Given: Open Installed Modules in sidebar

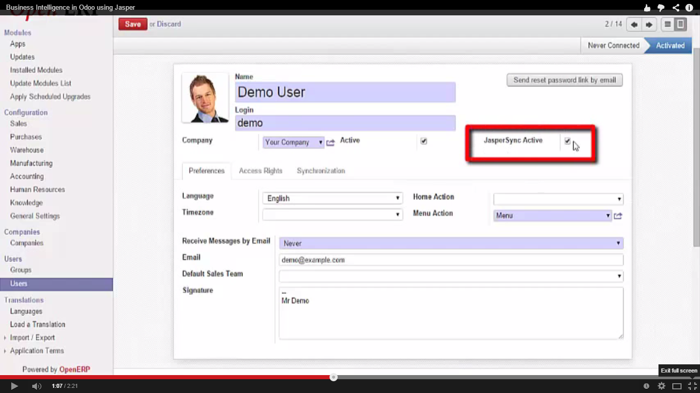Looking at the screenshot, I should point(36,70).
